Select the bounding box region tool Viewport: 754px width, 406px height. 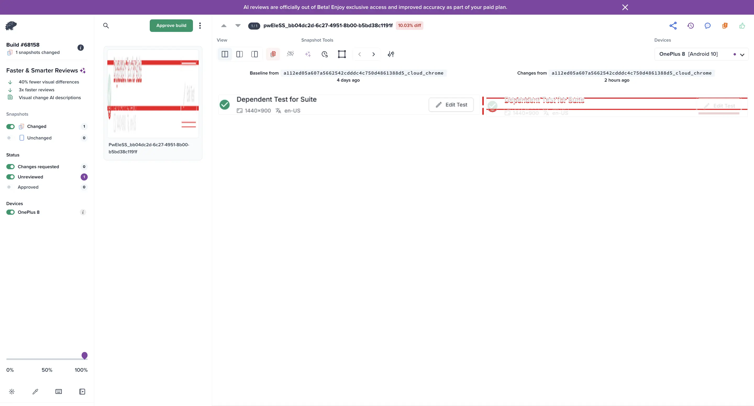click(x=342, y=54)
